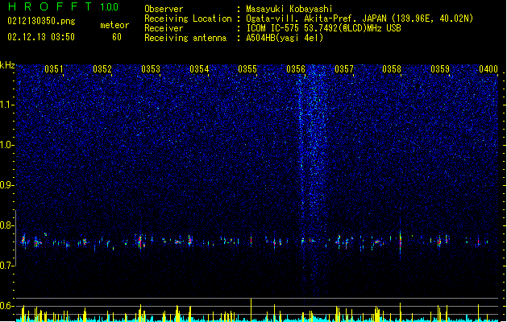Click the 0357 time marker
This screenshot has height=322, width=507.
coord(344,69)
